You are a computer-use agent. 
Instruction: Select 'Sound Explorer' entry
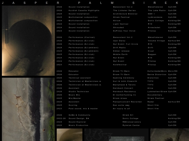[77, 122]
